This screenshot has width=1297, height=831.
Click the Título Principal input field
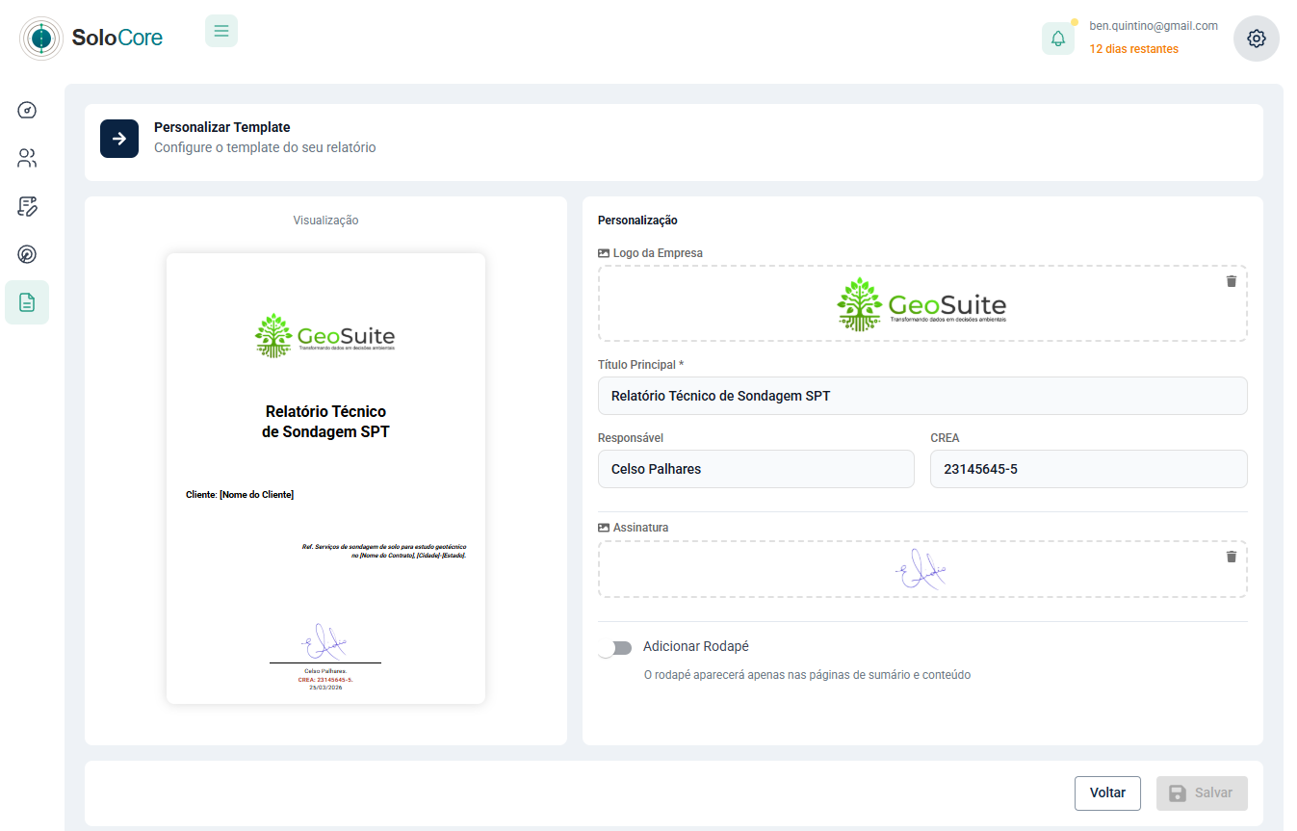922,396
